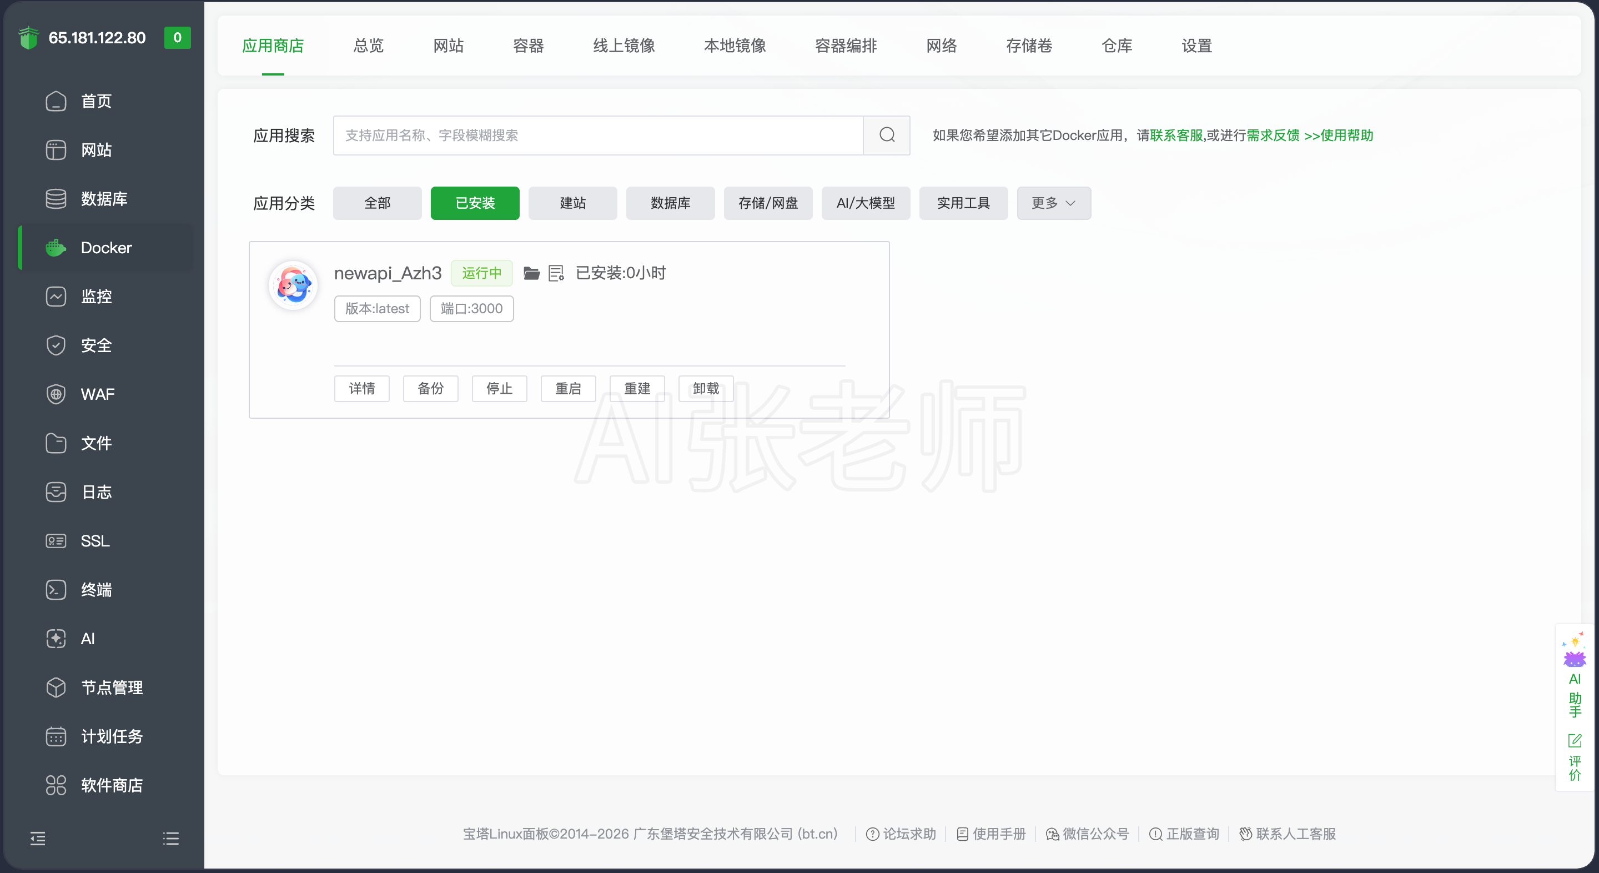Click the files folder icon in sidebar
Image resolution: width=1599 pixels, height=873 pixels.
click(56, 443)
